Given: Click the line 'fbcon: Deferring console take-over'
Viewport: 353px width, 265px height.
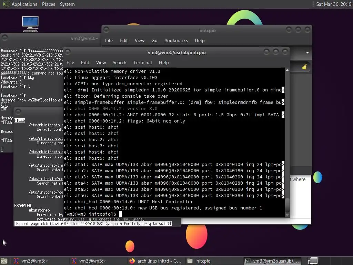Looking at the screenshot, I should [x=116, y=96].
